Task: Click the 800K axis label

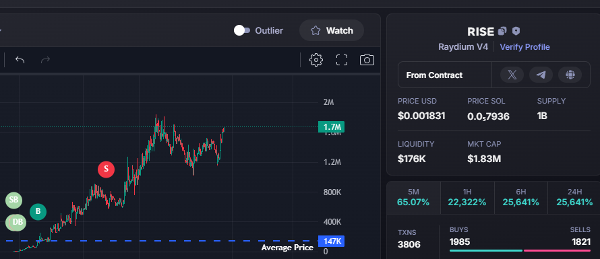Action: tap(332, 192)
